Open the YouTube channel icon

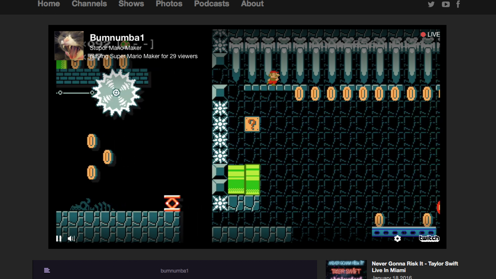click(x=446, y=4)
